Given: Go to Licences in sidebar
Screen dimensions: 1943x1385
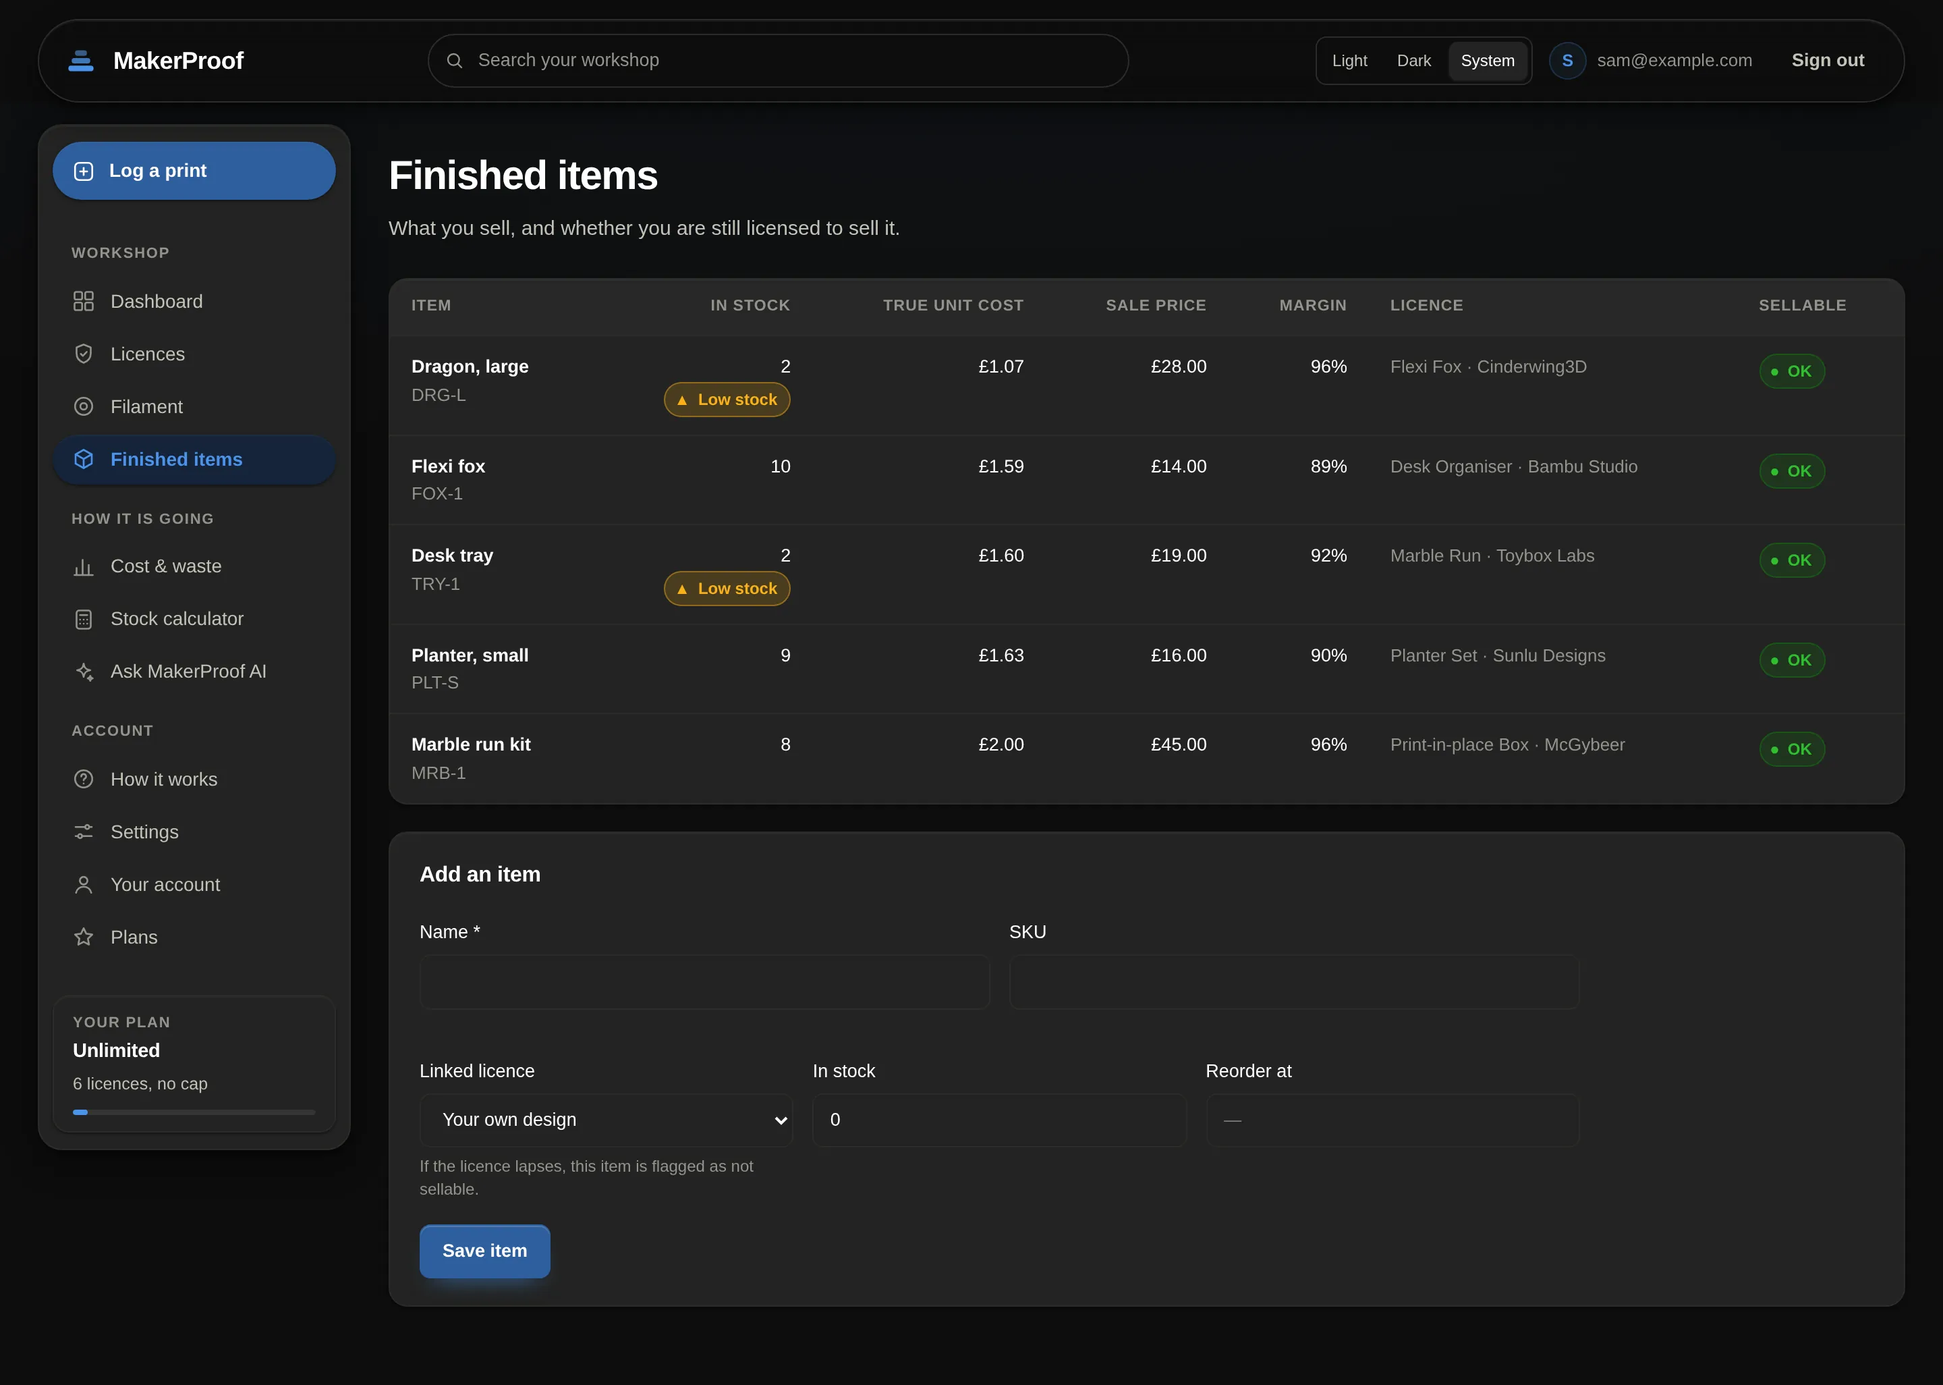Looking at the screenshot, I should (x=194, y=354).
